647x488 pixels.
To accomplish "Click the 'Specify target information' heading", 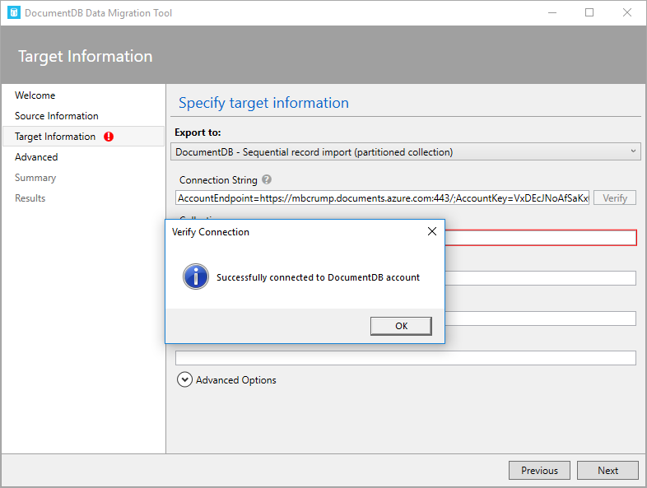I will 263,103.
